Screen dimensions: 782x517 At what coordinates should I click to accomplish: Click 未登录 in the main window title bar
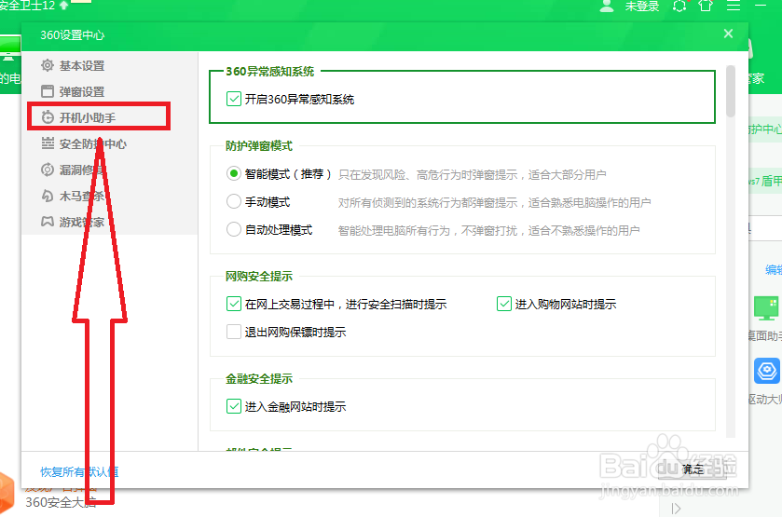pos(642,6)
